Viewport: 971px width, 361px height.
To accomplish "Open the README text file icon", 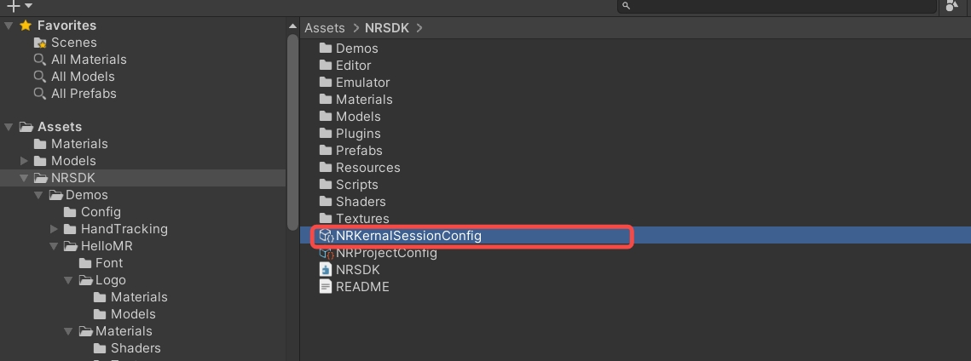I will [x=326, y=287].
